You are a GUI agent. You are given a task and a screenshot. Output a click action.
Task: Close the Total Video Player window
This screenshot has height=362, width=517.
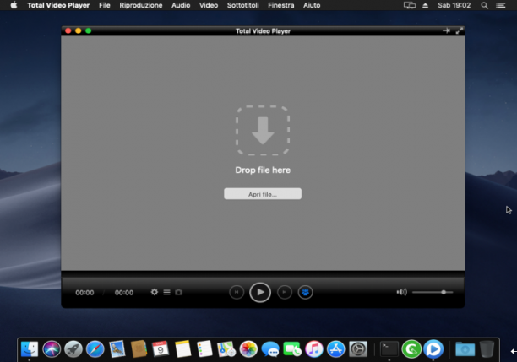pyautogui.click(x=68, y=30)
